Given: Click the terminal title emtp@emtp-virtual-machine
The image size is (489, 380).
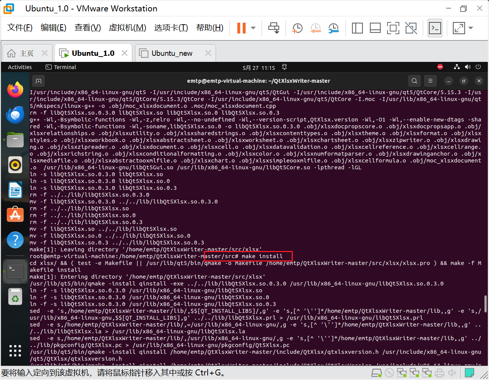Looking at the screenshot, I should coord(258,81).
